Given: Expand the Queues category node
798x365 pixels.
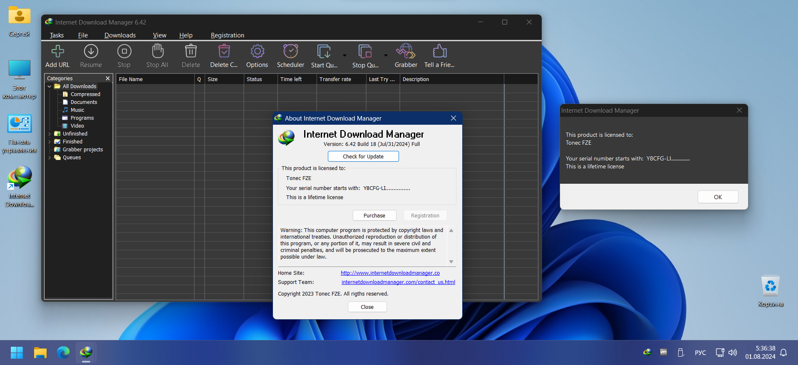Looking at the screenshot, I should pyautogui.click(x=50, y=158).
